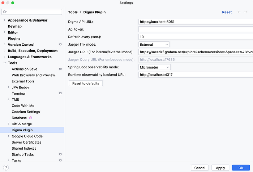Expand the Tasks node
253x172 pixels.
[x=8, y=160]
